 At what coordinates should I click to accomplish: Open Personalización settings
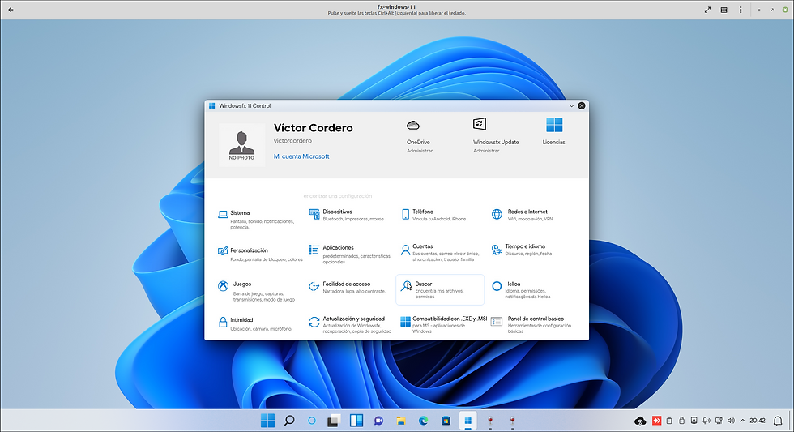pos(249,251)
